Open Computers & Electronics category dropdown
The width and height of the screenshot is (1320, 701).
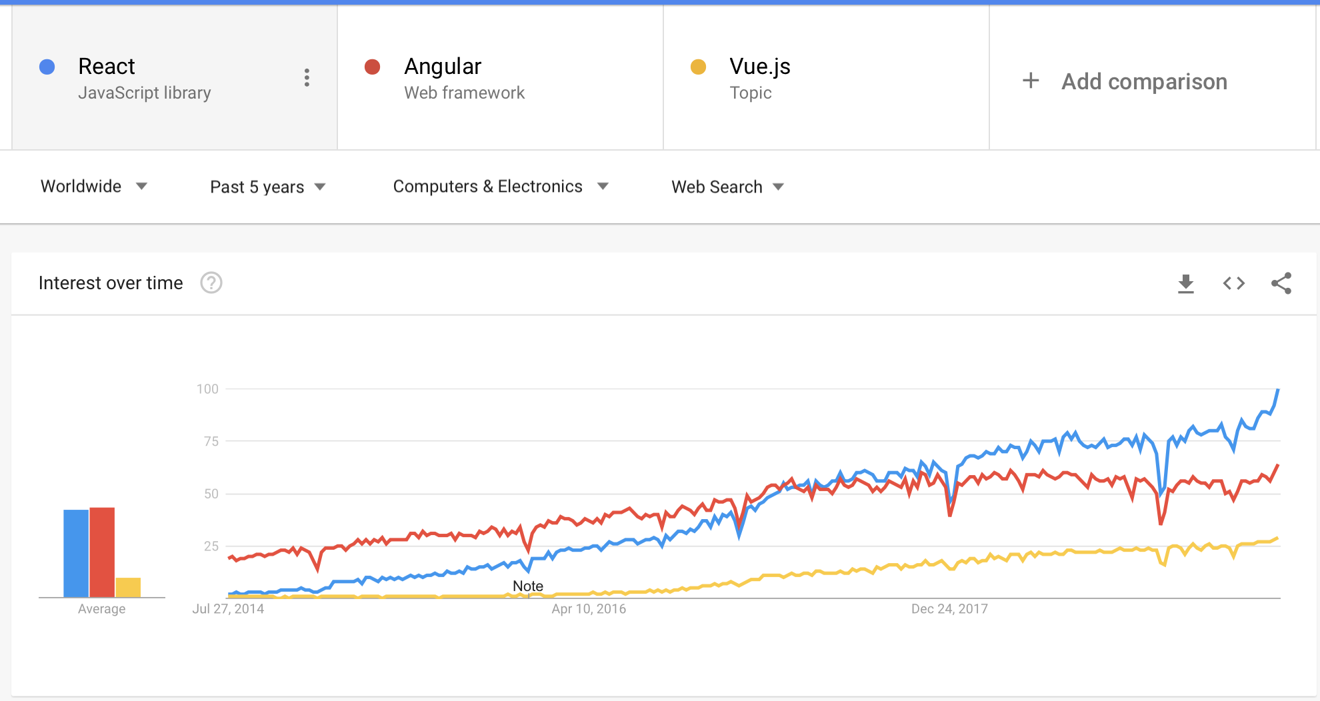tap(501, 187)
